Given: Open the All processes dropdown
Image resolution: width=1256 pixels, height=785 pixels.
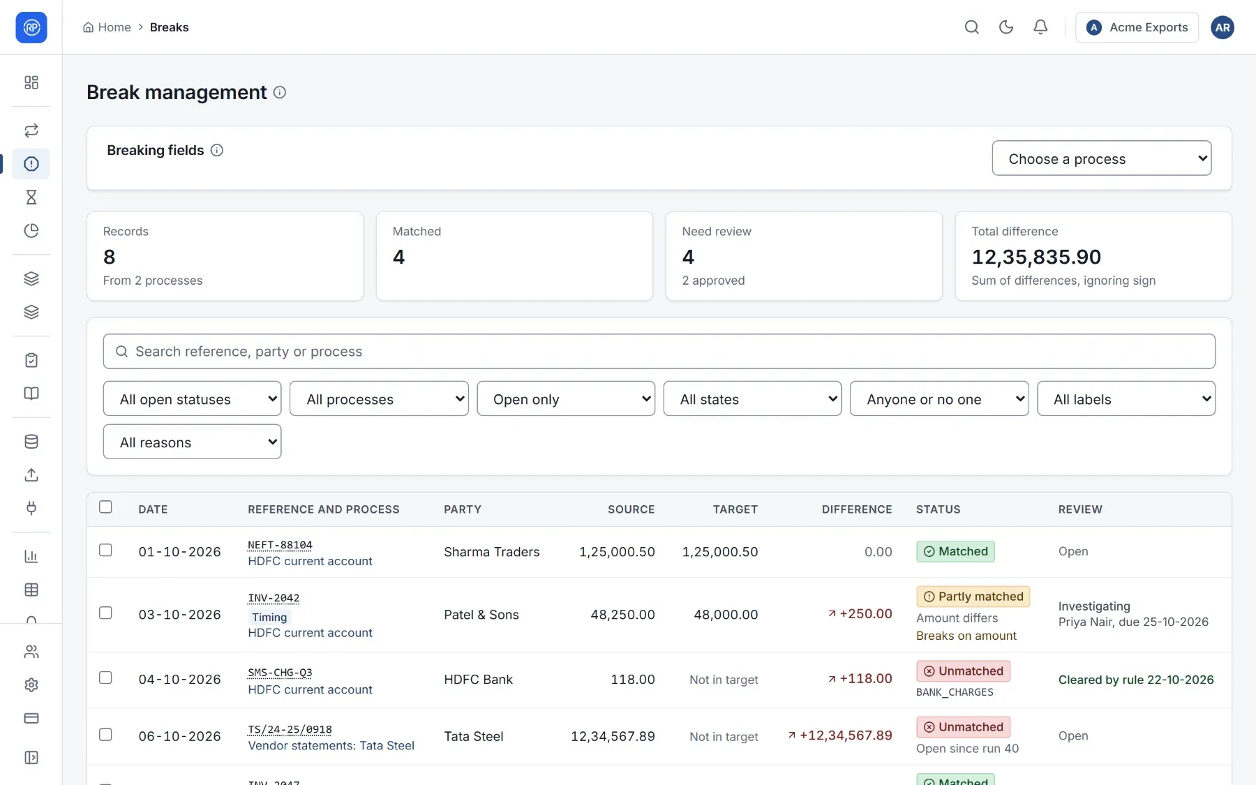Looking at the screenshot, I should coord(379,398).
